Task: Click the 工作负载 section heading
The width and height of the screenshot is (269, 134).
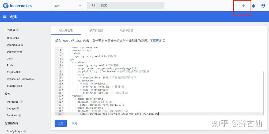Action: (x=10, y=30)
